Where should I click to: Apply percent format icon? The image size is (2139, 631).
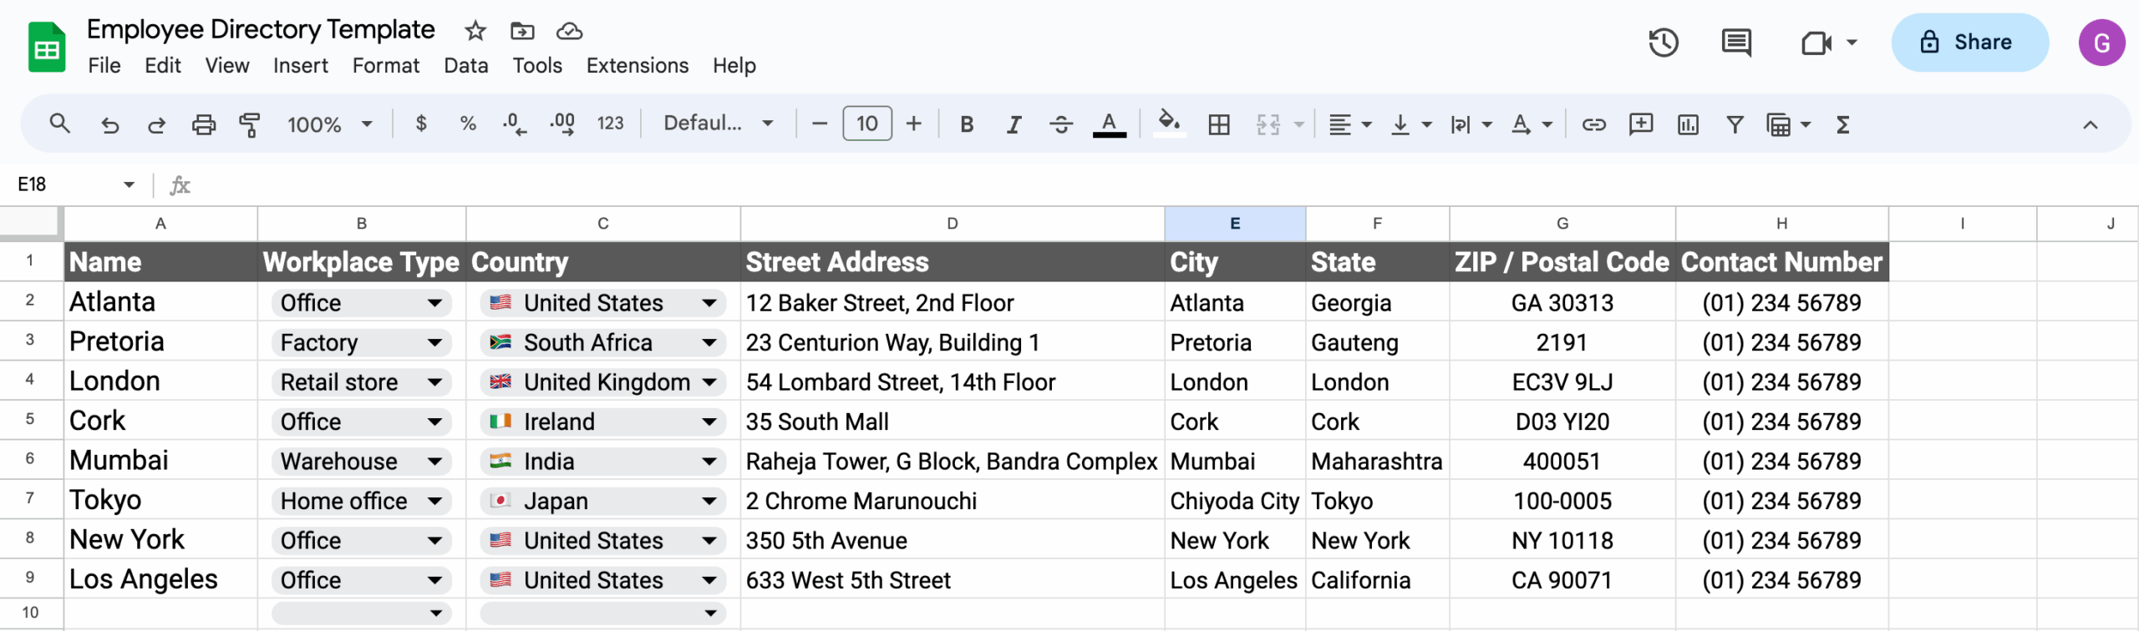[x=468, y=124]
